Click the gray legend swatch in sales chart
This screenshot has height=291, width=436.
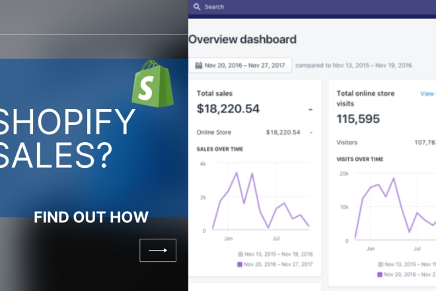pos(240,254)
